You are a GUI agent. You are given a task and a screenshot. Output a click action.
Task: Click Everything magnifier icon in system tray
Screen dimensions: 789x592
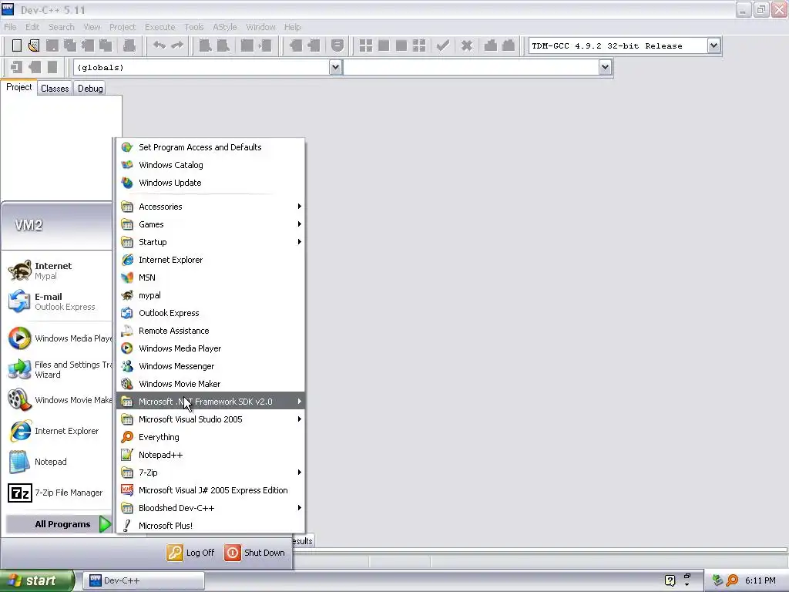pos(732,580)
